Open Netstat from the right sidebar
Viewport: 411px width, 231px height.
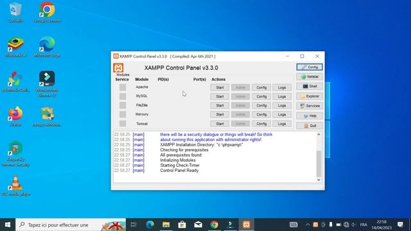pos(310,77)
